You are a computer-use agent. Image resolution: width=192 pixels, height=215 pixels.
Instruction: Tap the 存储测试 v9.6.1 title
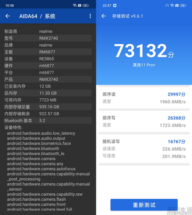pyautogui.click(x=127, y=16)
